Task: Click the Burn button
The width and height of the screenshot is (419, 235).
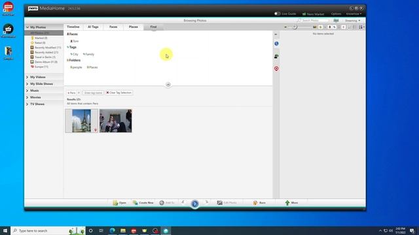Action: point(259,203)
